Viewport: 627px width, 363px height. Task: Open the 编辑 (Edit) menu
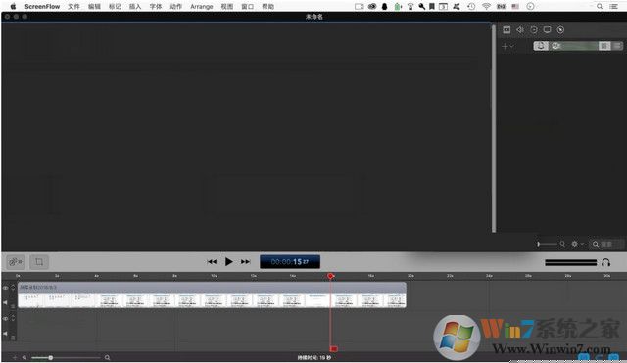click(94, 7)
